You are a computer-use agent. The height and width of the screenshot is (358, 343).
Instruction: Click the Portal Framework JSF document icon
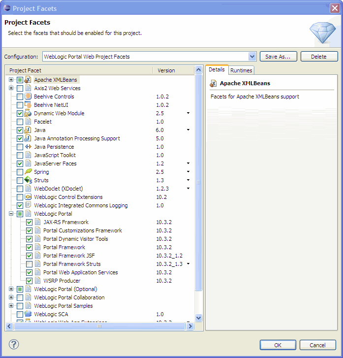point(38,256)
